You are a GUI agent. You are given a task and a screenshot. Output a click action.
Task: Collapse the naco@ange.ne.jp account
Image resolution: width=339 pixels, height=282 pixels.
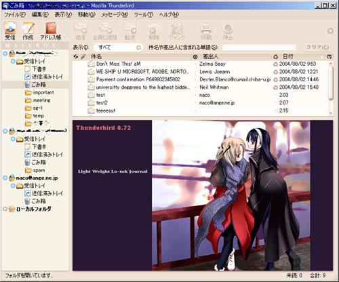(5, 178)
